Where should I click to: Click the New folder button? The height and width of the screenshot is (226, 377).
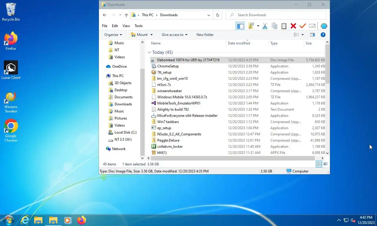point(205,35)
